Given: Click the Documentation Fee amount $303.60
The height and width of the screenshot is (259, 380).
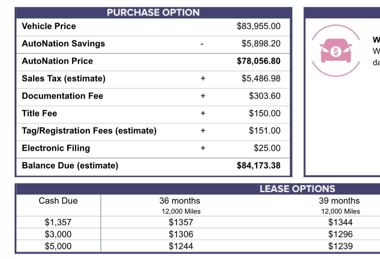Looking at the screenshot, I should (x=265, y=96).
